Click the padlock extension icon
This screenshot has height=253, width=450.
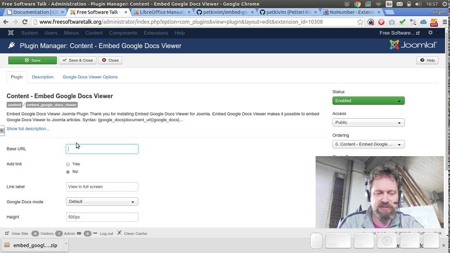pyautogui.click(x=371, y=22)
